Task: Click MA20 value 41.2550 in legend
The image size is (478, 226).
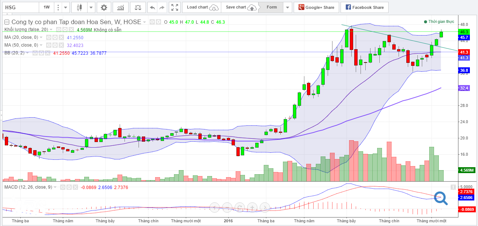Action: point(75,37)
